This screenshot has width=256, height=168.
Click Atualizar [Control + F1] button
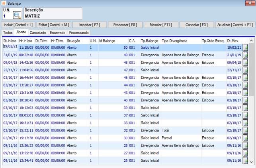[235, 25]
